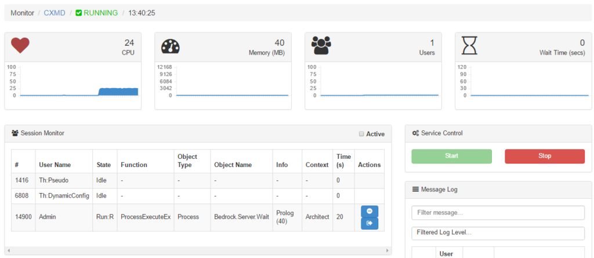Click the Wait Time hourglass icon

469,45
